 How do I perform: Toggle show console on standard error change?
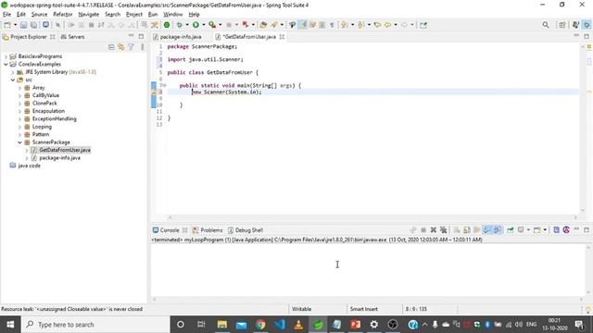[497, 230]
